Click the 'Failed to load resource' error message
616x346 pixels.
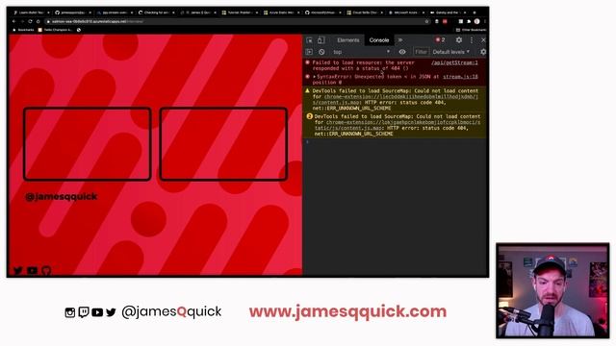pos(364,65)
